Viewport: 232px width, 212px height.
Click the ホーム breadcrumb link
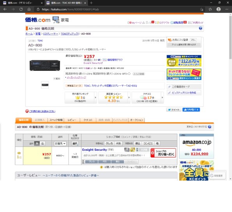(x=29, y=34)
